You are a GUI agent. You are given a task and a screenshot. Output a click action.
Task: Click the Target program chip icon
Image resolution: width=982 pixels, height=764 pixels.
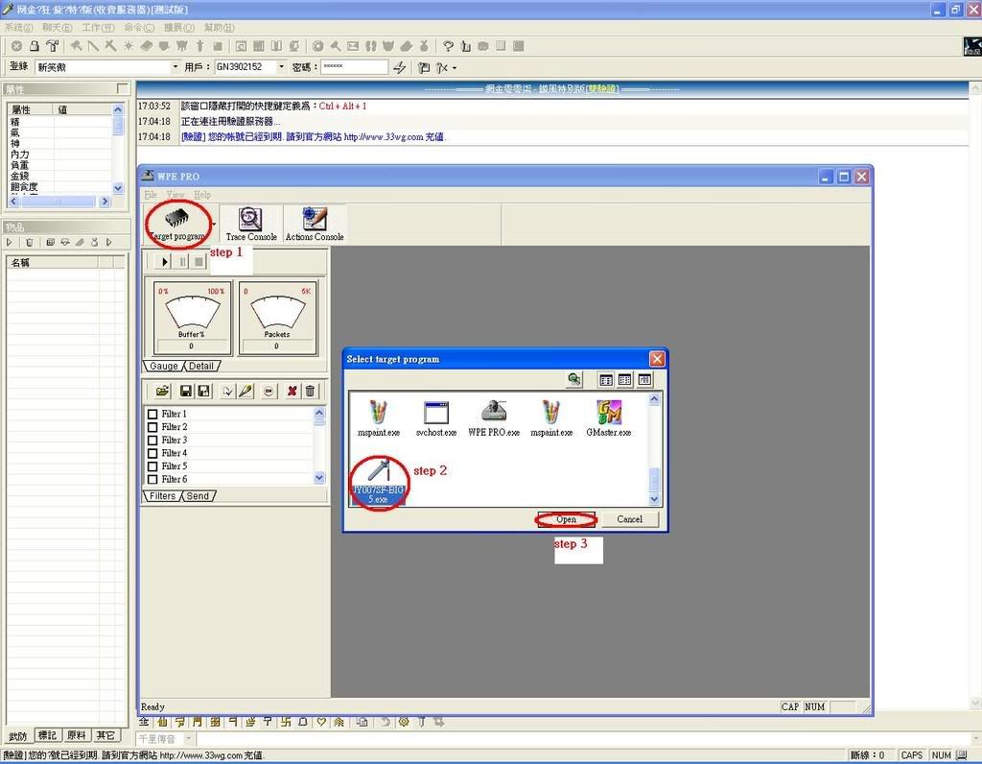click(175, 219)
